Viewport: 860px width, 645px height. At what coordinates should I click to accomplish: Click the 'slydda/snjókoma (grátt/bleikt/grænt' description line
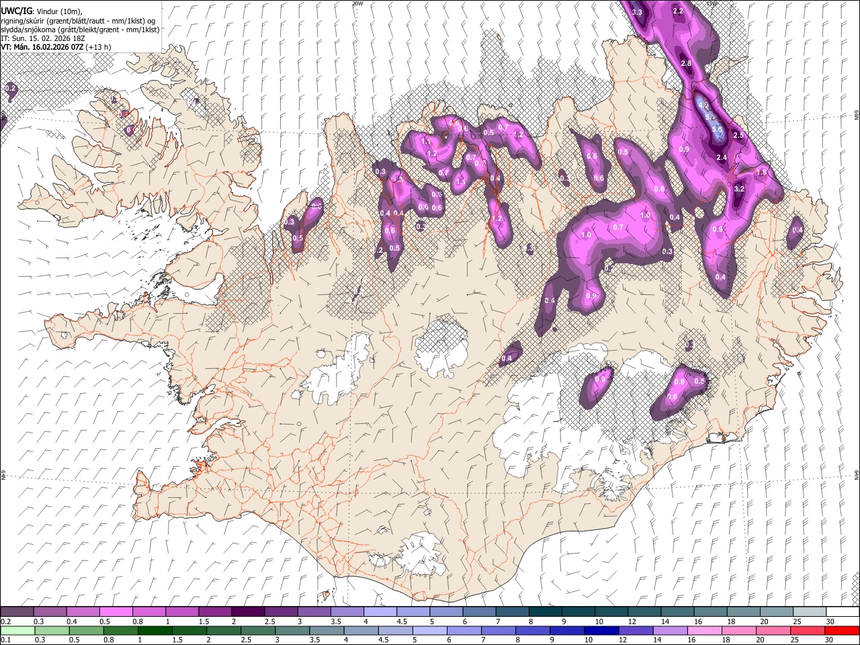pos(80,30)
